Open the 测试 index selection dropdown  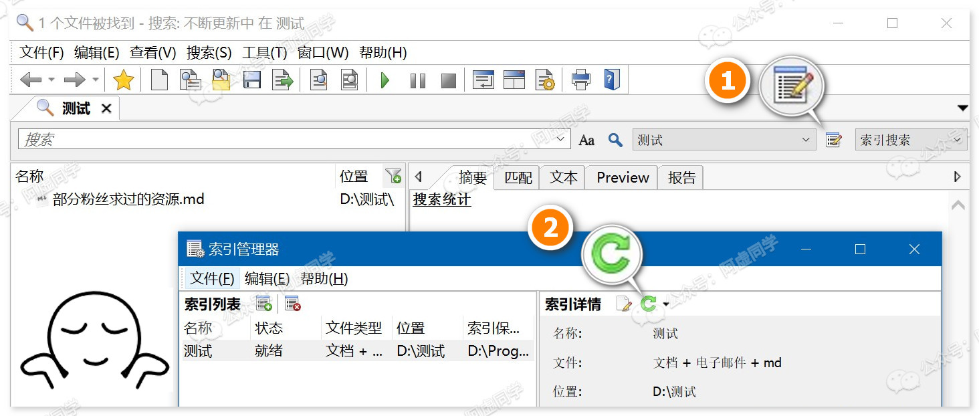point(724,140)
